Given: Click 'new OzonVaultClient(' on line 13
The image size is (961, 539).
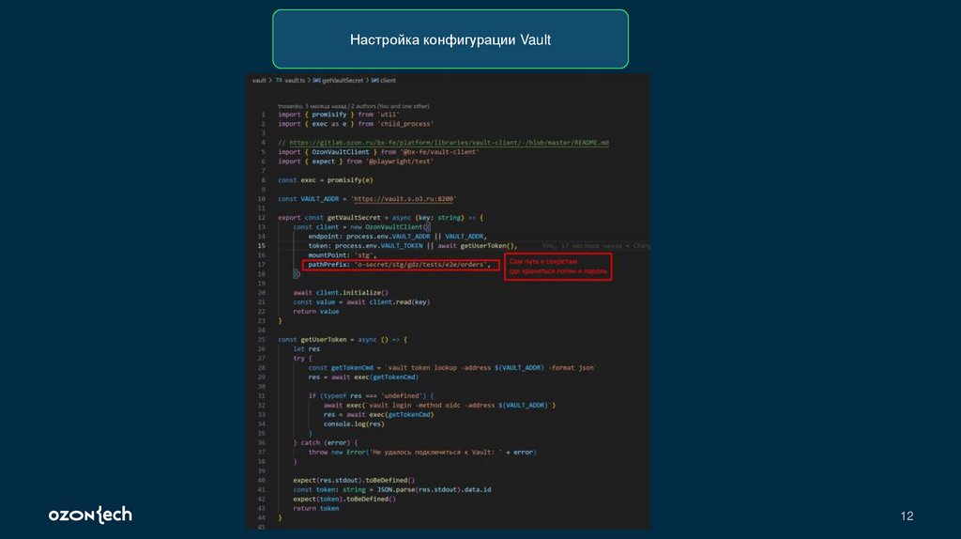Looking at the screenshot, I should click(x=390, y=227).
